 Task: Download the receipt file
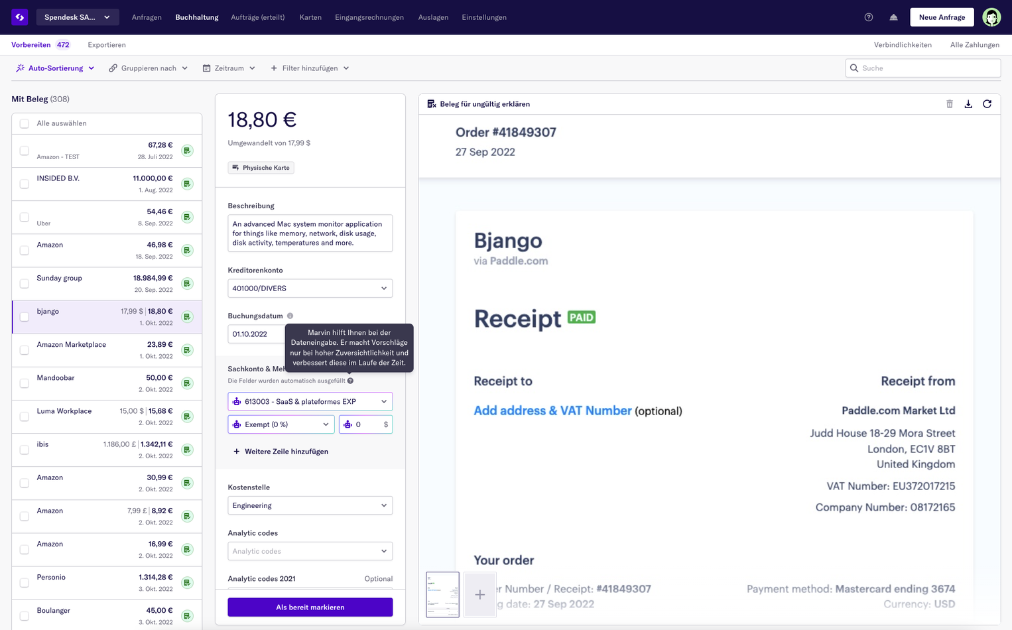tap(968, 104)
